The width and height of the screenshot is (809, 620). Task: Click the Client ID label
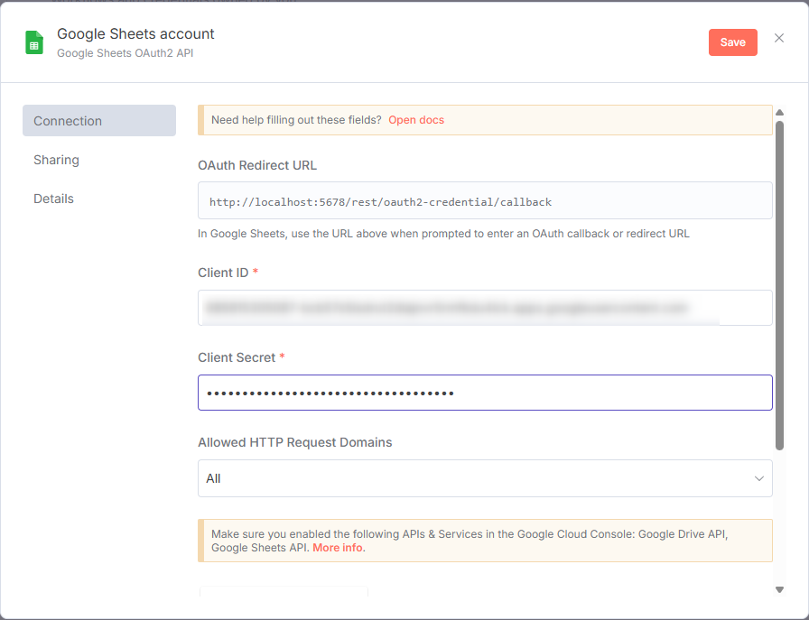pos(223,273)
